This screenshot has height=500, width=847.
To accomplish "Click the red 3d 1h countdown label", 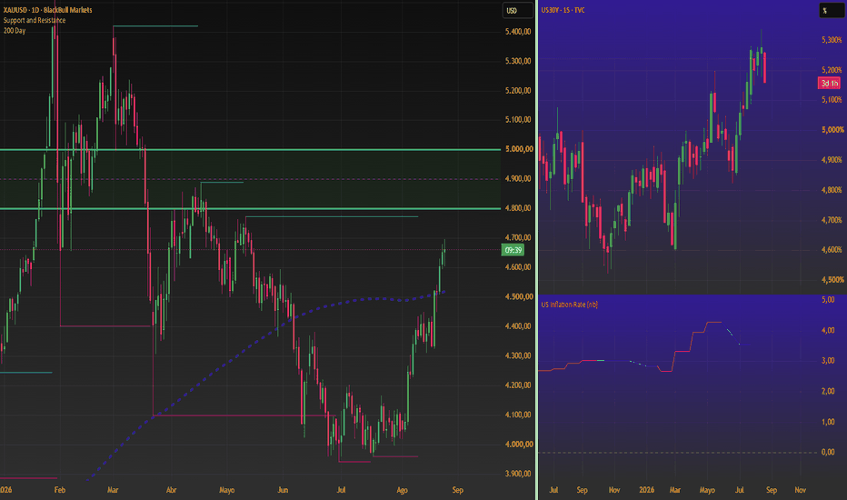I will click(829, 84).
